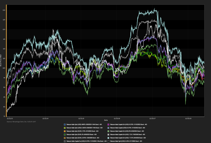Select the magenta-swatch 'Telecom Italia Capital SA (USD) 6.375% 11/15/2033' label
The height and width of the screenshot is (143, 211).
[x=129, y=125]
